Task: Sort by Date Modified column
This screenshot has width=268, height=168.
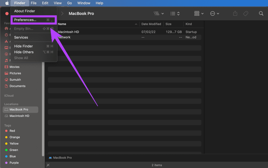Action: [151, 24]
